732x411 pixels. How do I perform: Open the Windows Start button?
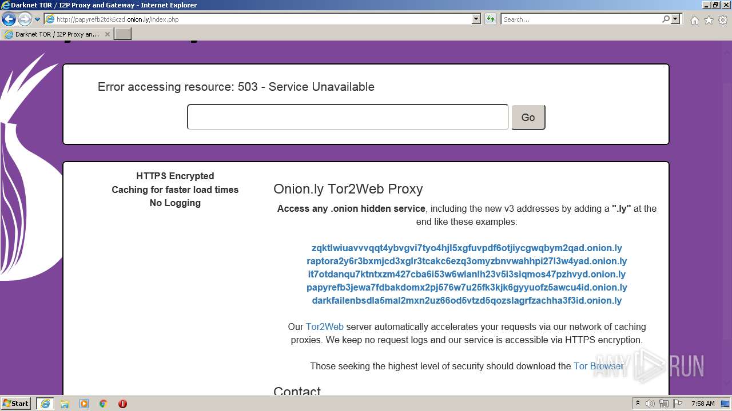point(16,403)
